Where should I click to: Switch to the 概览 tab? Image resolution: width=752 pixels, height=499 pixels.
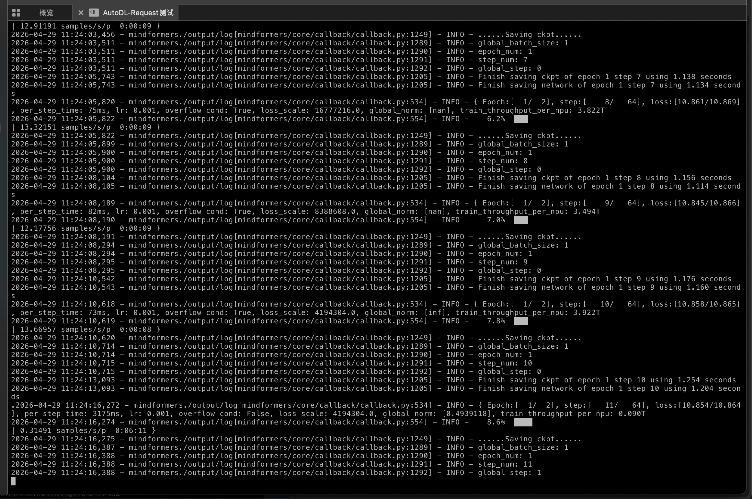(x=46, y=13)
